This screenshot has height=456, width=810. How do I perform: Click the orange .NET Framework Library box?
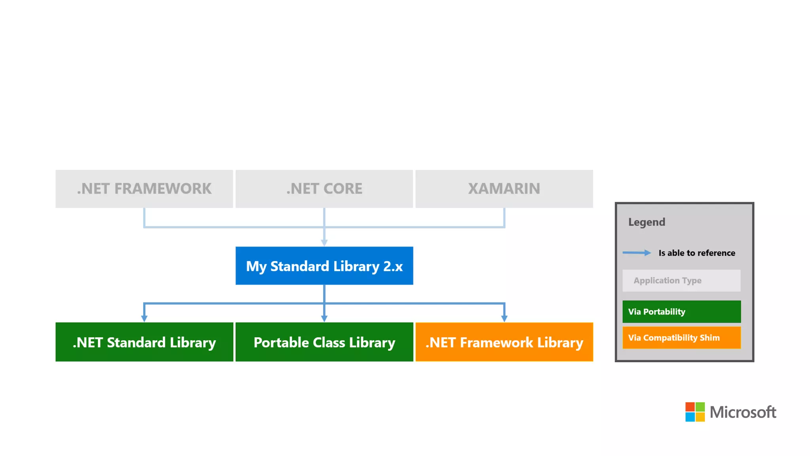[x=504, y=342]
